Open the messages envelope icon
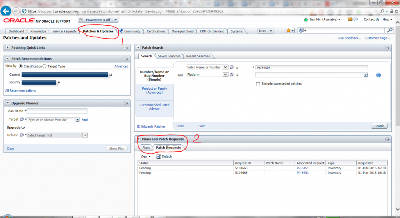The height and width of the screenshot is (218, 400). 350,19
